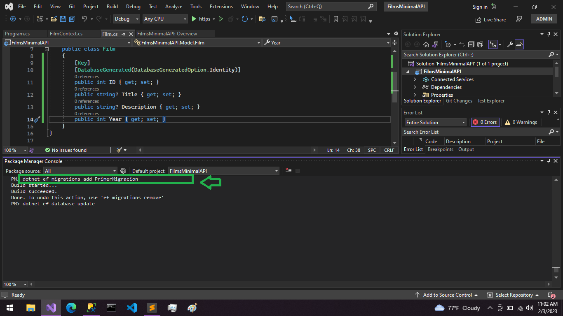Adjust editor zoom using the 100% control
The image size is (563, 316).
point(12,150)
